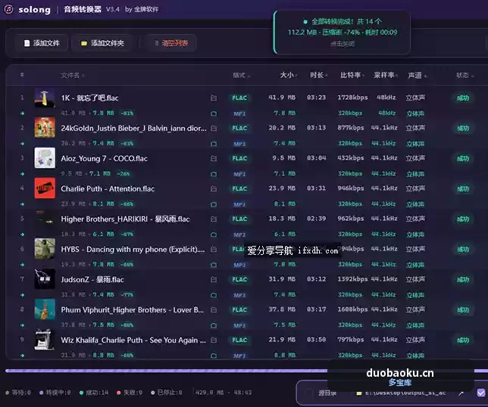Click 清空列表 button
This screenshot has height=407, width=488.
[171, 43]
